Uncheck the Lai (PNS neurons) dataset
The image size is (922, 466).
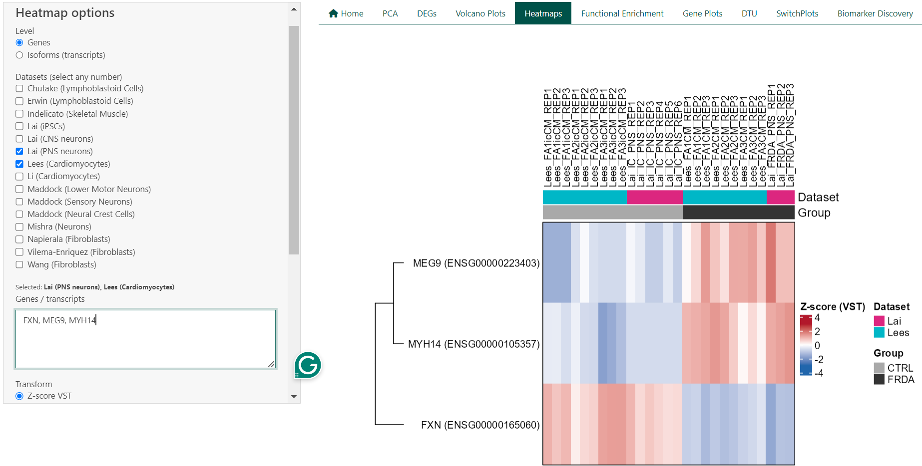(19, 151)
